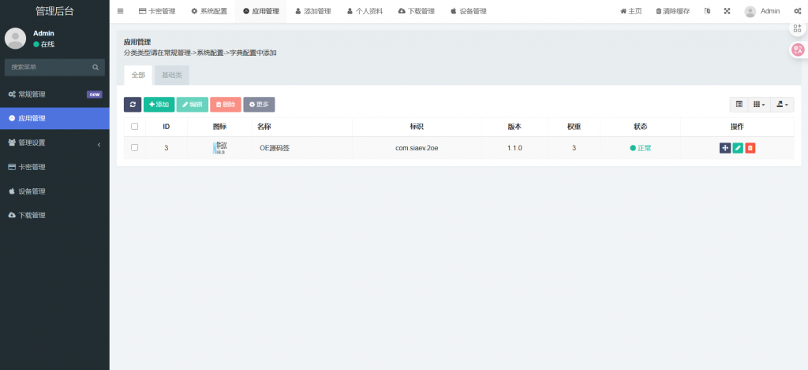This screenshot has height=370, width=808.
Task: Click the dark drag-move icon in the OE源码签 row
Action: [725, 147]
